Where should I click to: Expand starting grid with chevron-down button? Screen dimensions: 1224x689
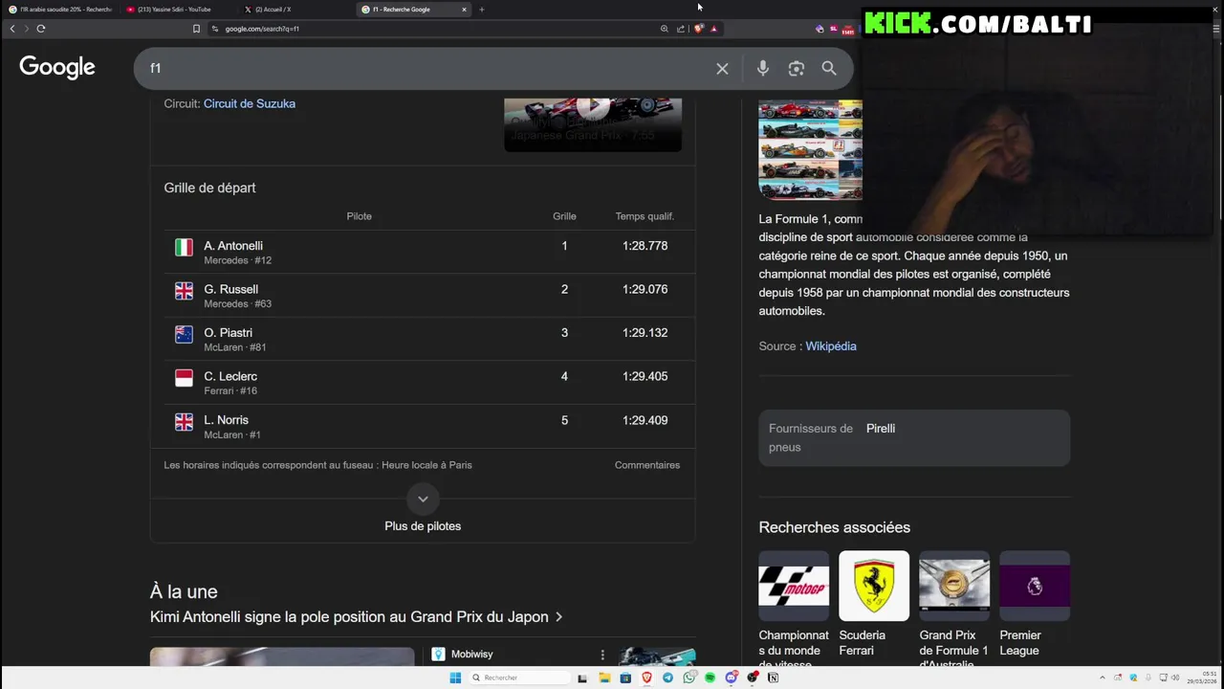tap(423, 499)
